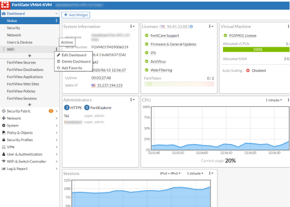Click the Policy & Objects icon
The height and width of the screenshot is (207, 290).
[3, 133]
